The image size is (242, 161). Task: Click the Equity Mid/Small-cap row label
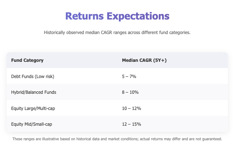tap(31, 124)
